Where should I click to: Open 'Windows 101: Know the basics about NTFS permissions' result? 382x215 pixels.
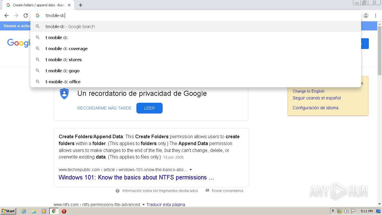(136, 177)
